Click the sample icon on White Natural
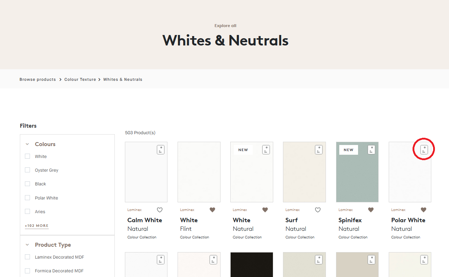The height and width of the screenshot is (277, 449). [x=266, y=149]
